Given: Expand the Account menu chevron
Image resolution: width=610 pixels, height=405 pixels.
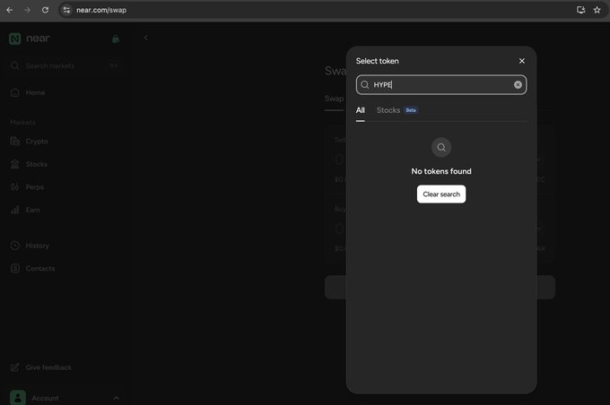Looking at the screenshot, I should [x=116, y=398].
